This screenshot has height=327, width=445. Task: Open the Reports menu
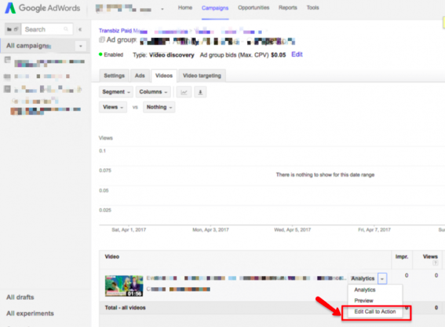pyautogui.click(x=287, y=8)
